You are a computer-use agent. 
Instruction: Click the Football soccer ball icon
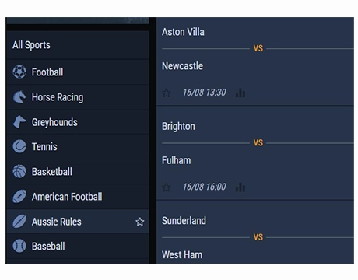[x=19, y=72]
